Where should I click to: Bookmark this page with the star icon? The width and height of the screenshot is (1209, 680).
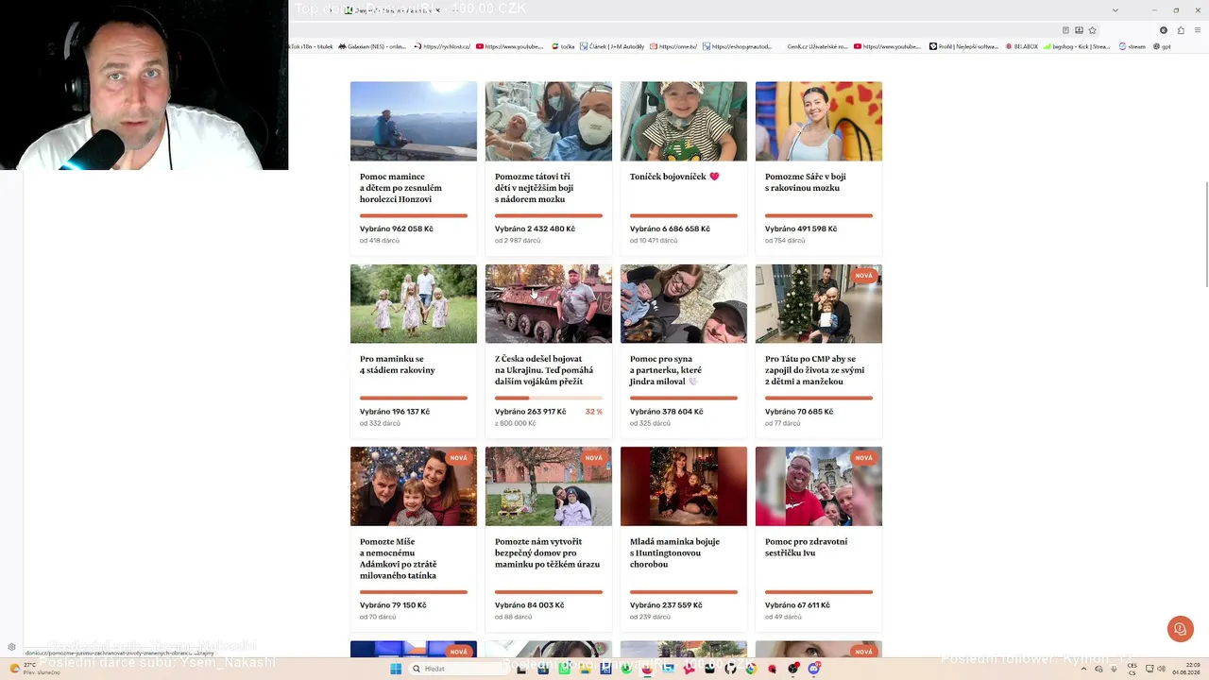[x=1093, y=30]
